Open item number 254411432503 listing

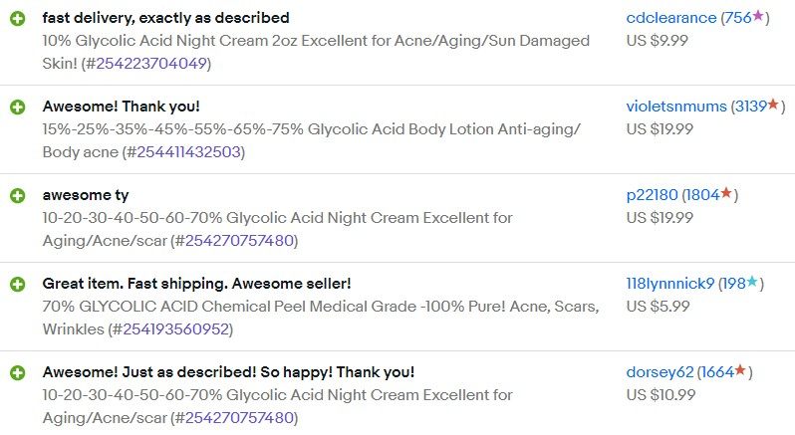click(x=183, y=152)
